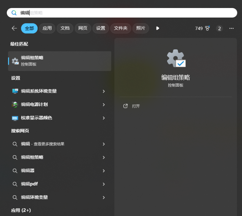Select the 全部 filter tab
Viewport: 242px width, 216px height.
pyautogui.click(x=29, y=28)
